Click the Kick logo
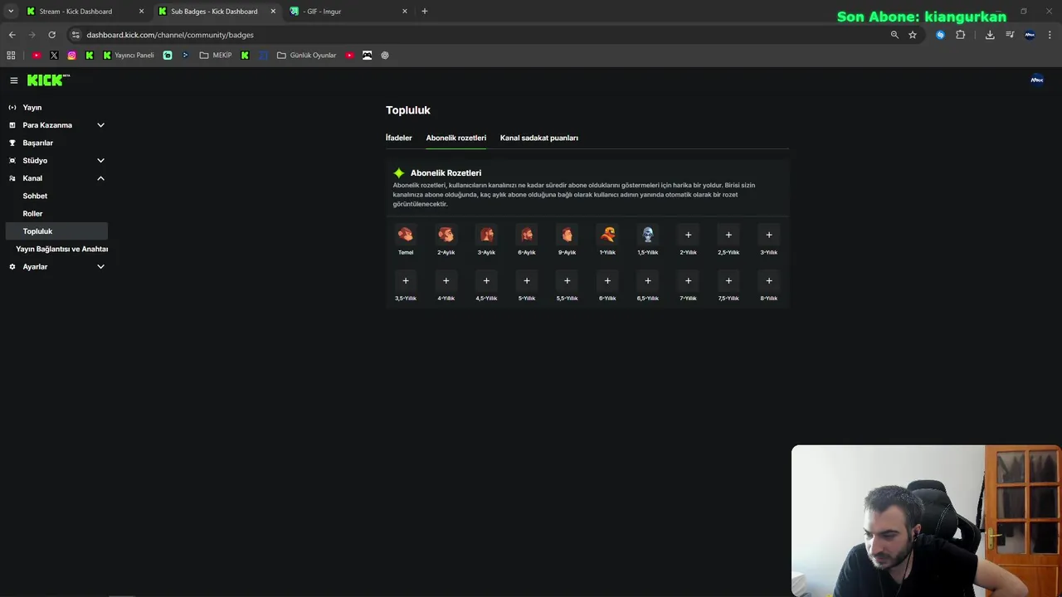 pyautogui.click(x=48, y=80)
